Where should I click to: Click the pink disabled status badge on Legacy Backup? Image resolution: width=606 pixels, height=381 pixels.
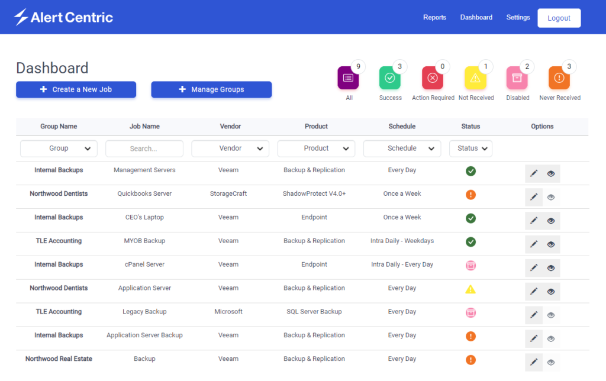tap(470, 312)
